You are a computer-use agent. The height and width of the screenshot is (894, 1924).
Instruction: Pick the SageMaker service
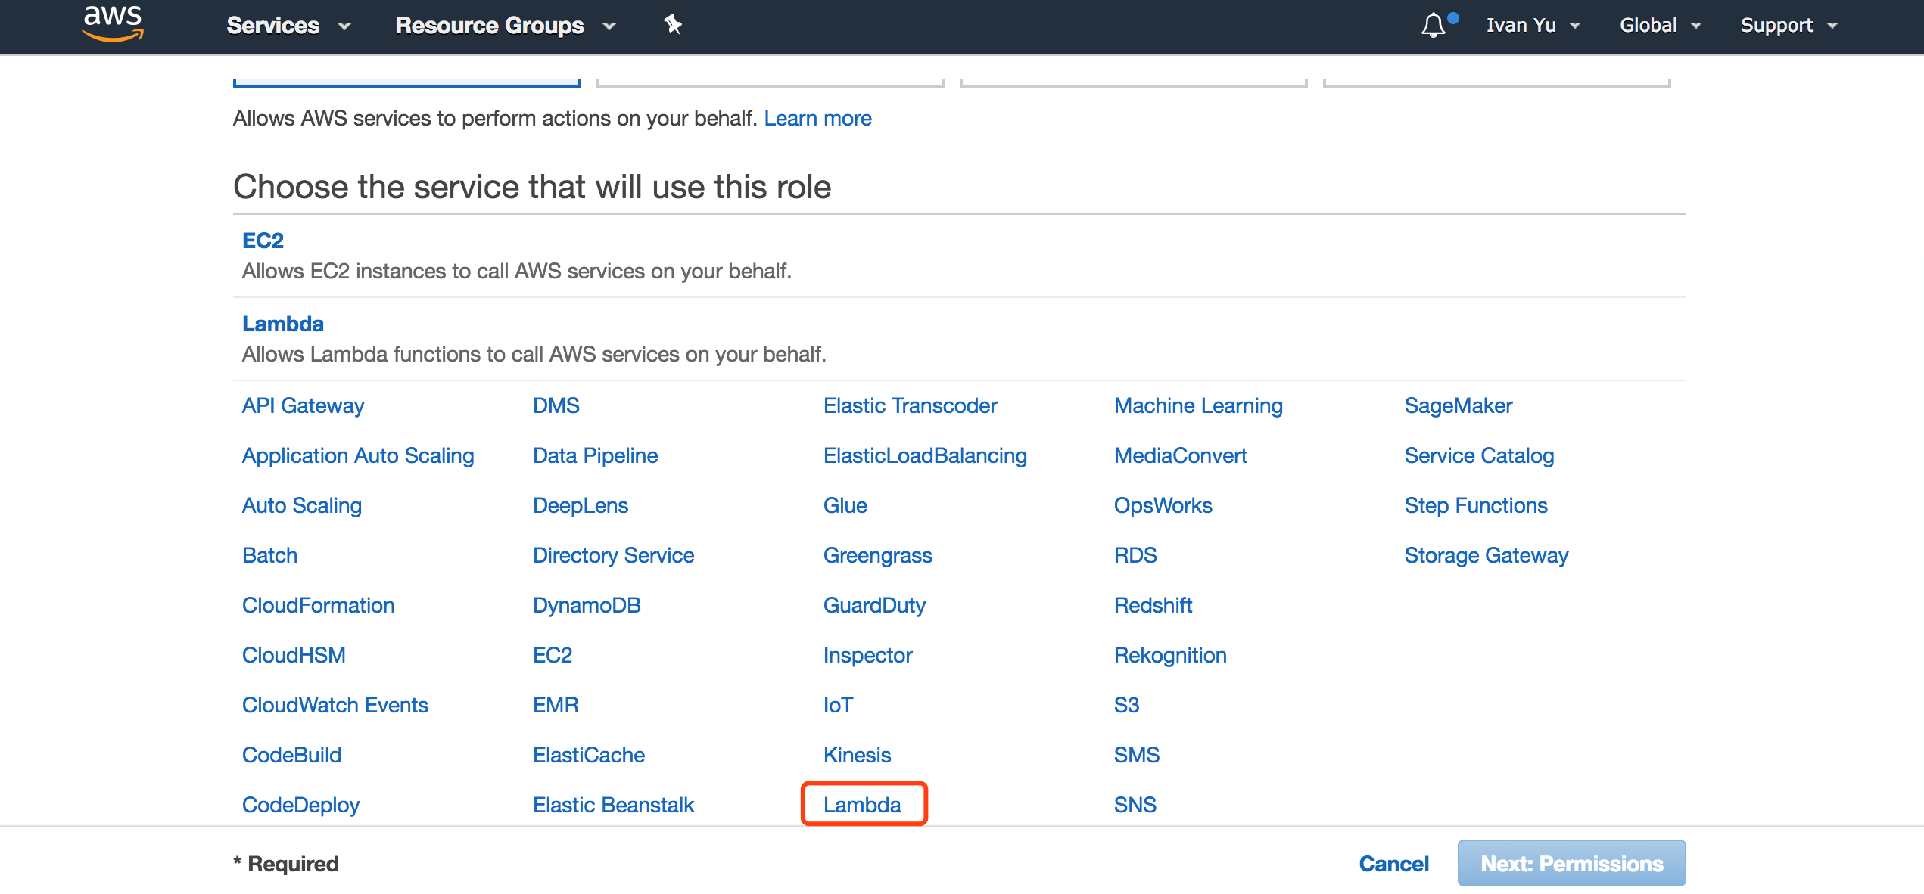tap(1458, 406)
